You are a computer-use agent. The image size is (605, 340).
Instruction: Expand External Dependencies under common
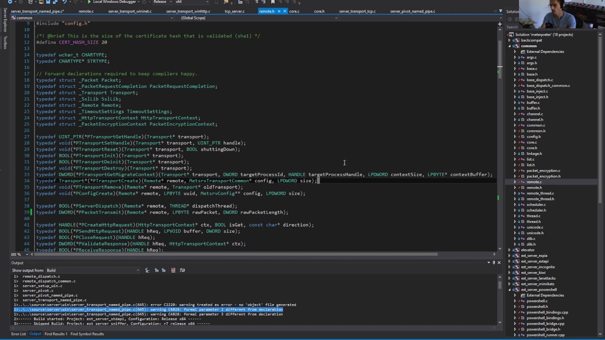(x=515, y=51)
